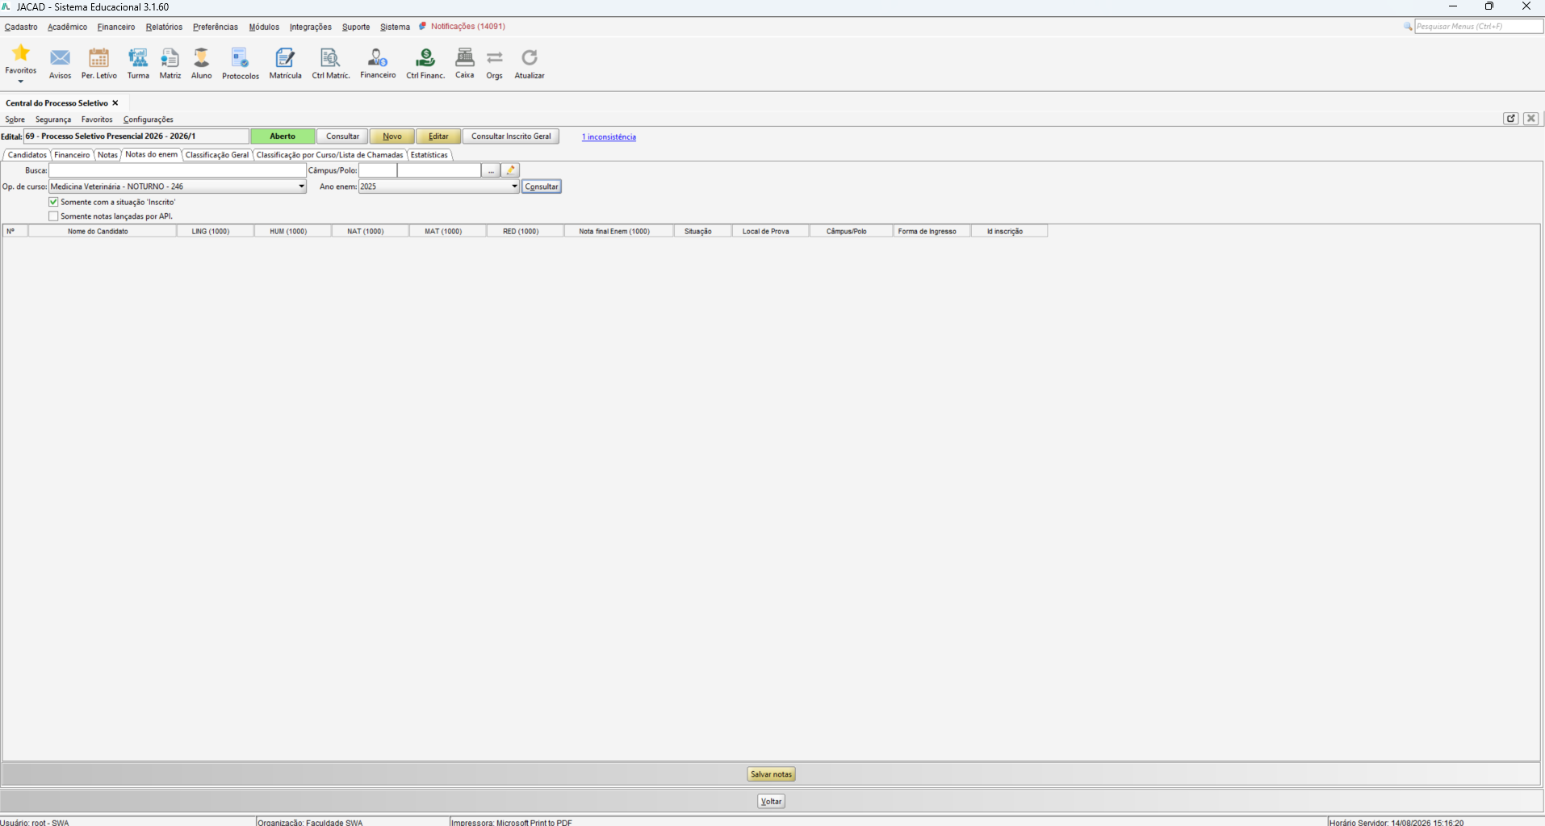Open the Módulos menu
The image size is (1545, 826).
point(264,27)
